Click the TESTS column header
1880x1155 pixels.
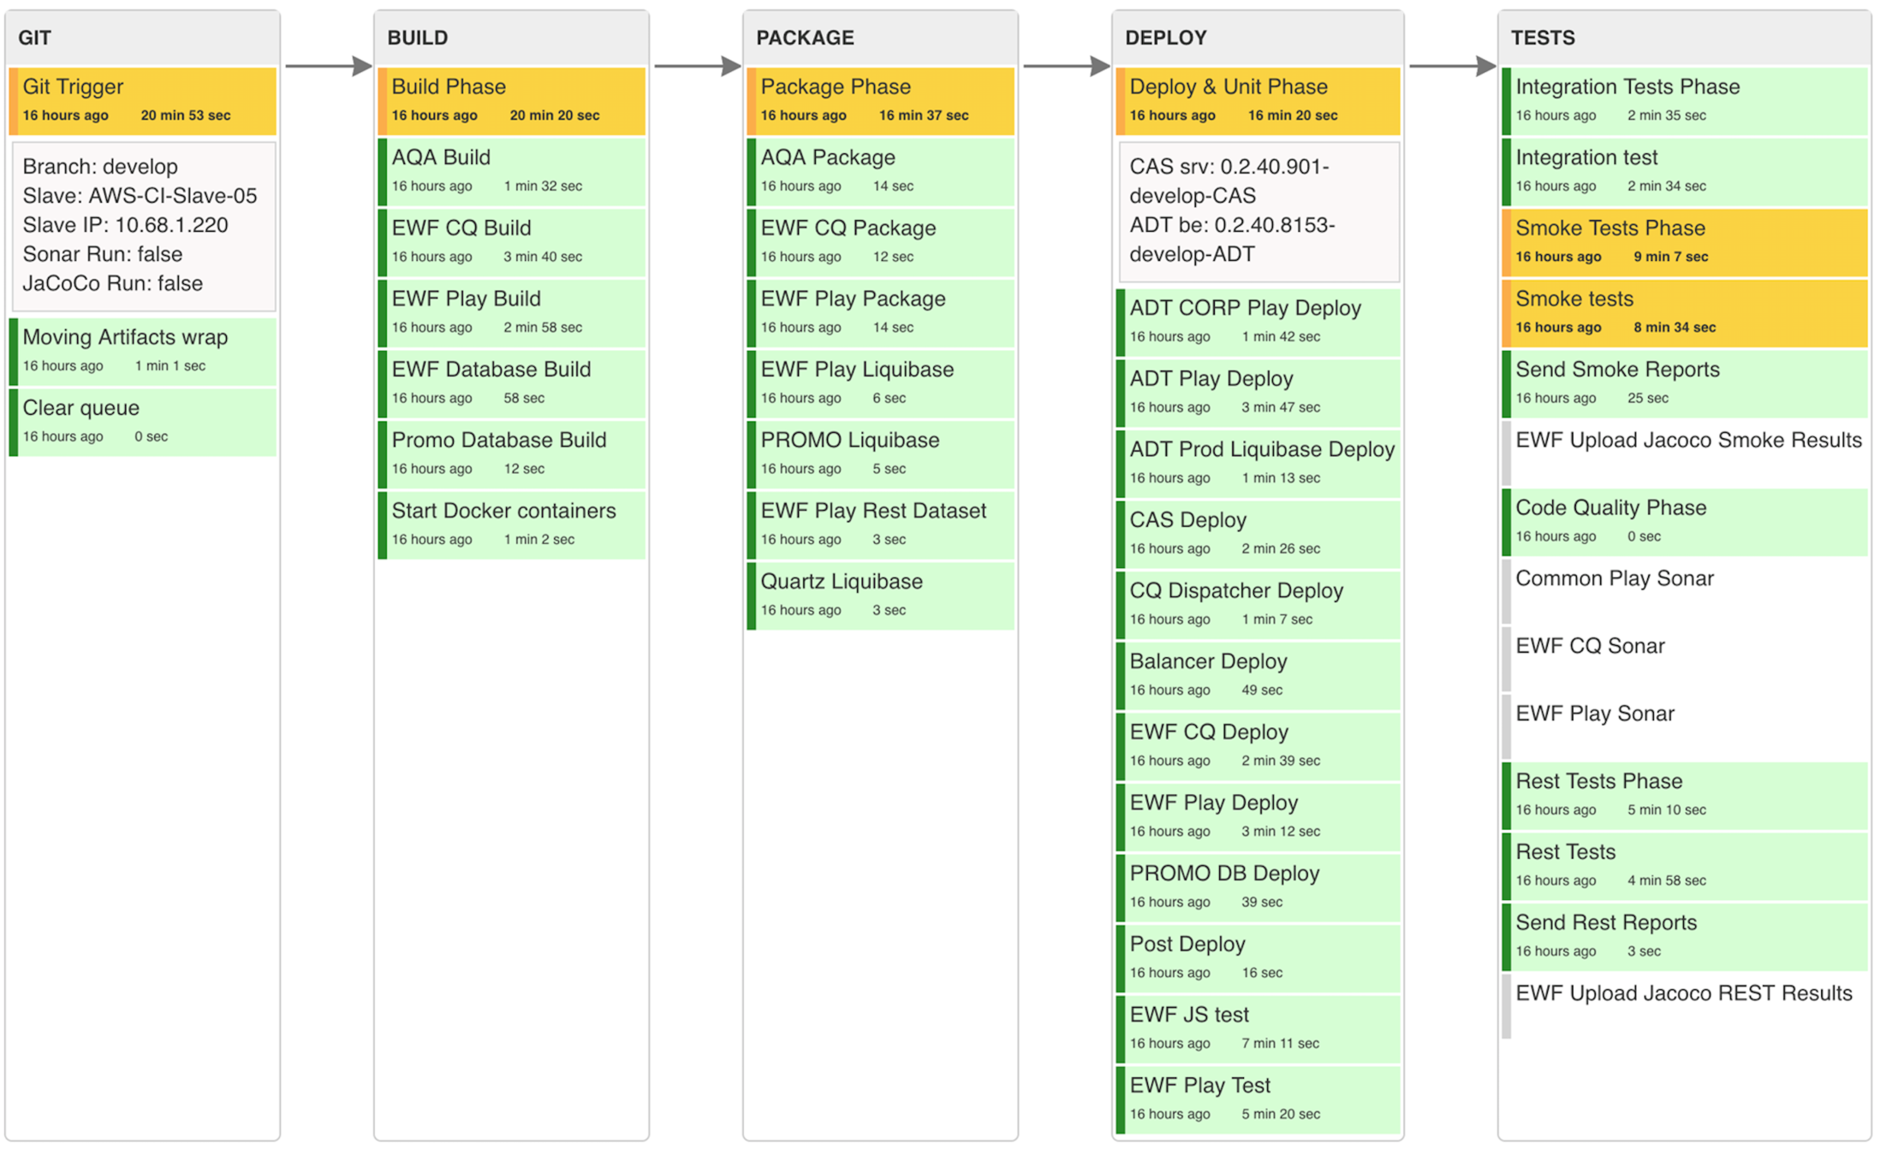[1542, 38]
